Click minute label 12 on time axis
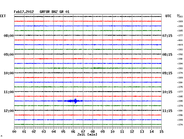 coord(132,132)
